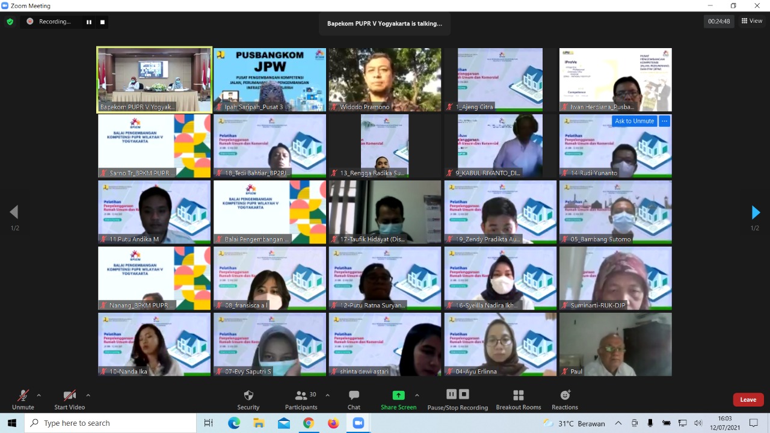Click Ask to Unmute on Rudi Yunanto
The image size is (770, 433).
634,121
